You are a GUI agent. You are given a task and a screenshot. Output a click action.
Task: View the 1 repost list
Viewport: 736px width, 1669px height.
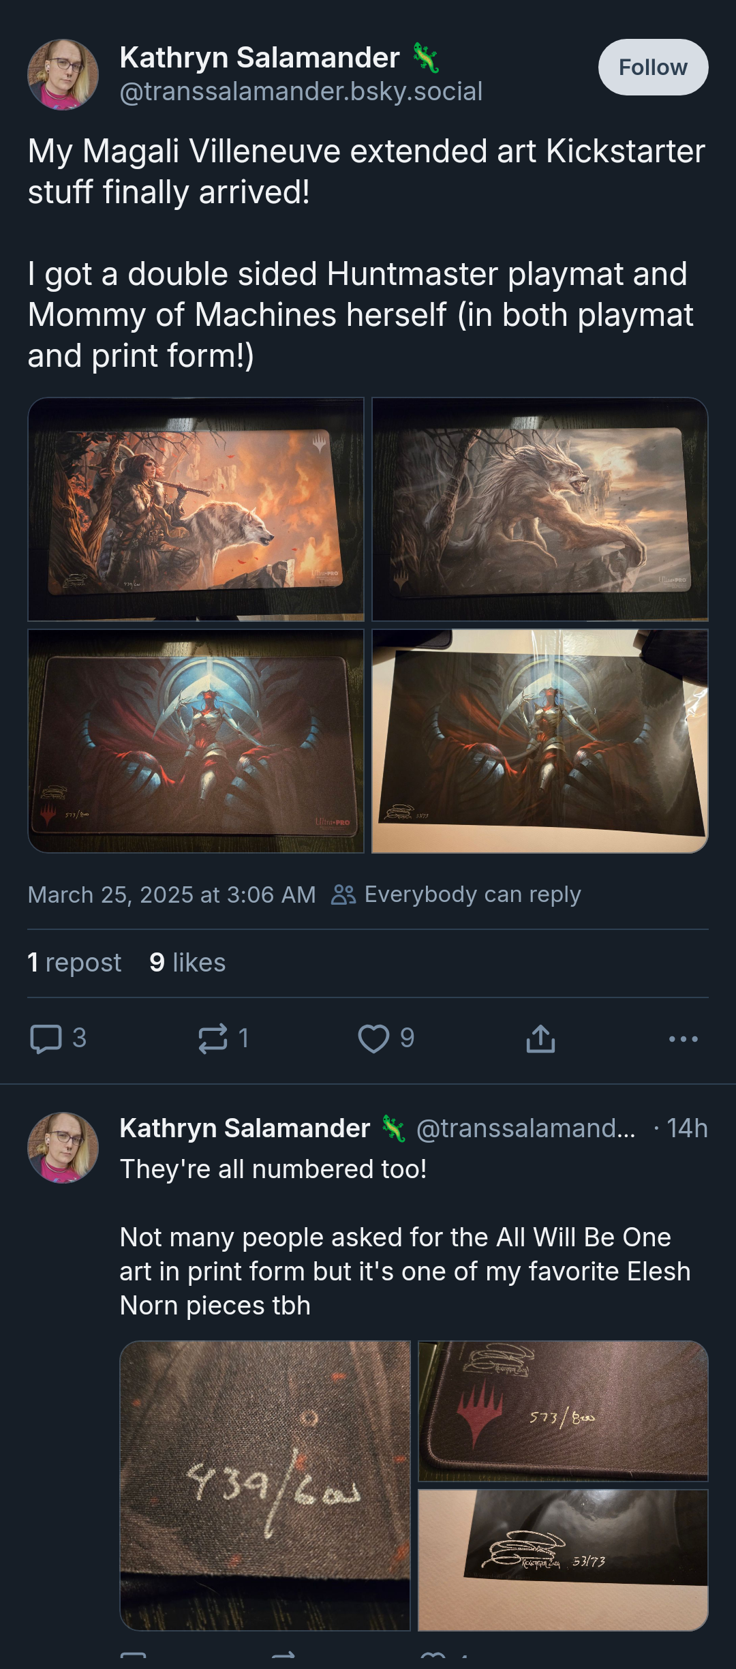click(x=74, y=963)
